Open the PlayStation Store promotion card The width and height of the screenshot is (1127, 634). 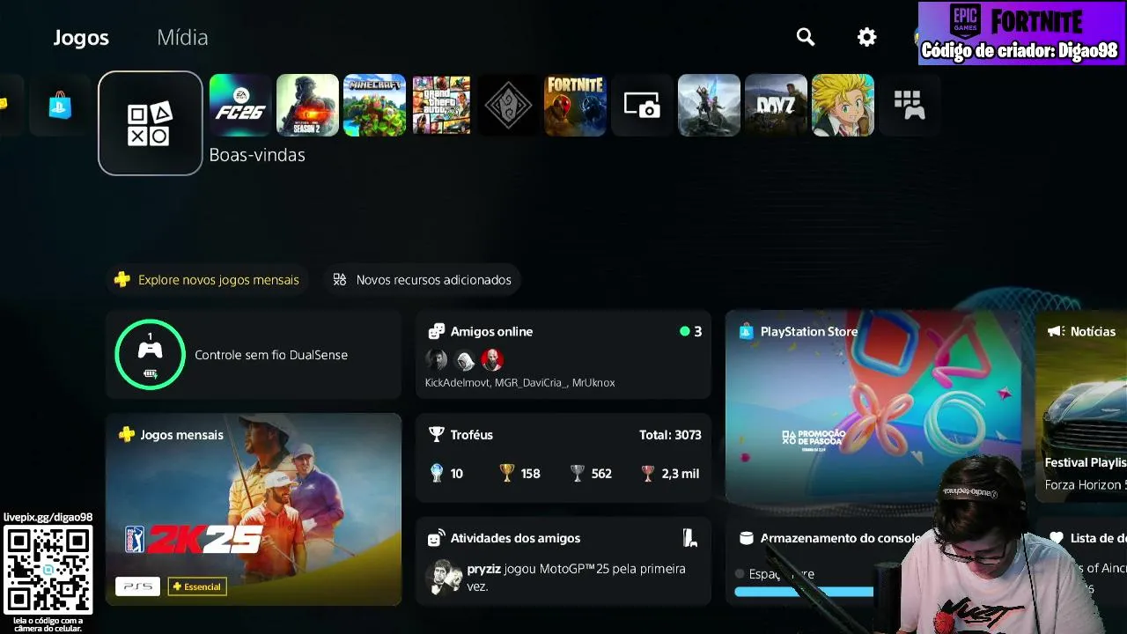click(873, 406)
